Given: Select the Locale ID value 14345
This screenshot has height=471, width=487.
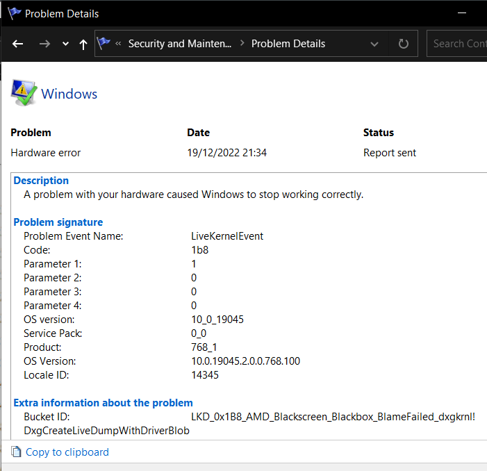Looking at the screenshot, I should coord(205,375).
